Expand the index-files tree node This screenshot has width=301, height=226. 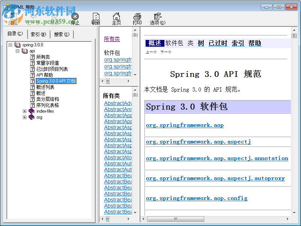pyautogui.click(x=24, y=111)
